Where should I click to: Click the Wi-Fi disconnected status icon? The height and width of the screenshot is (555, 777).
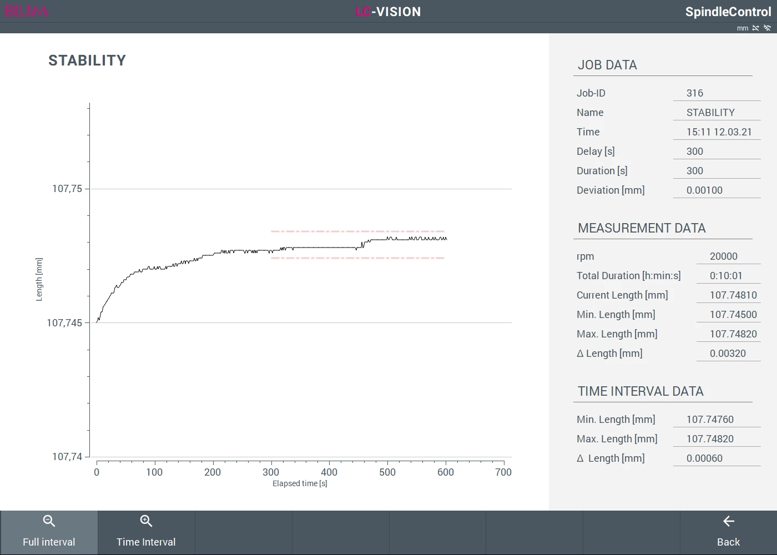click(x=767, y=28)
